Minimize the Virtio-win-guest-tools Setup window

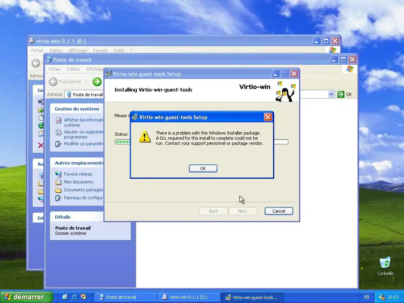coord(276,74)
